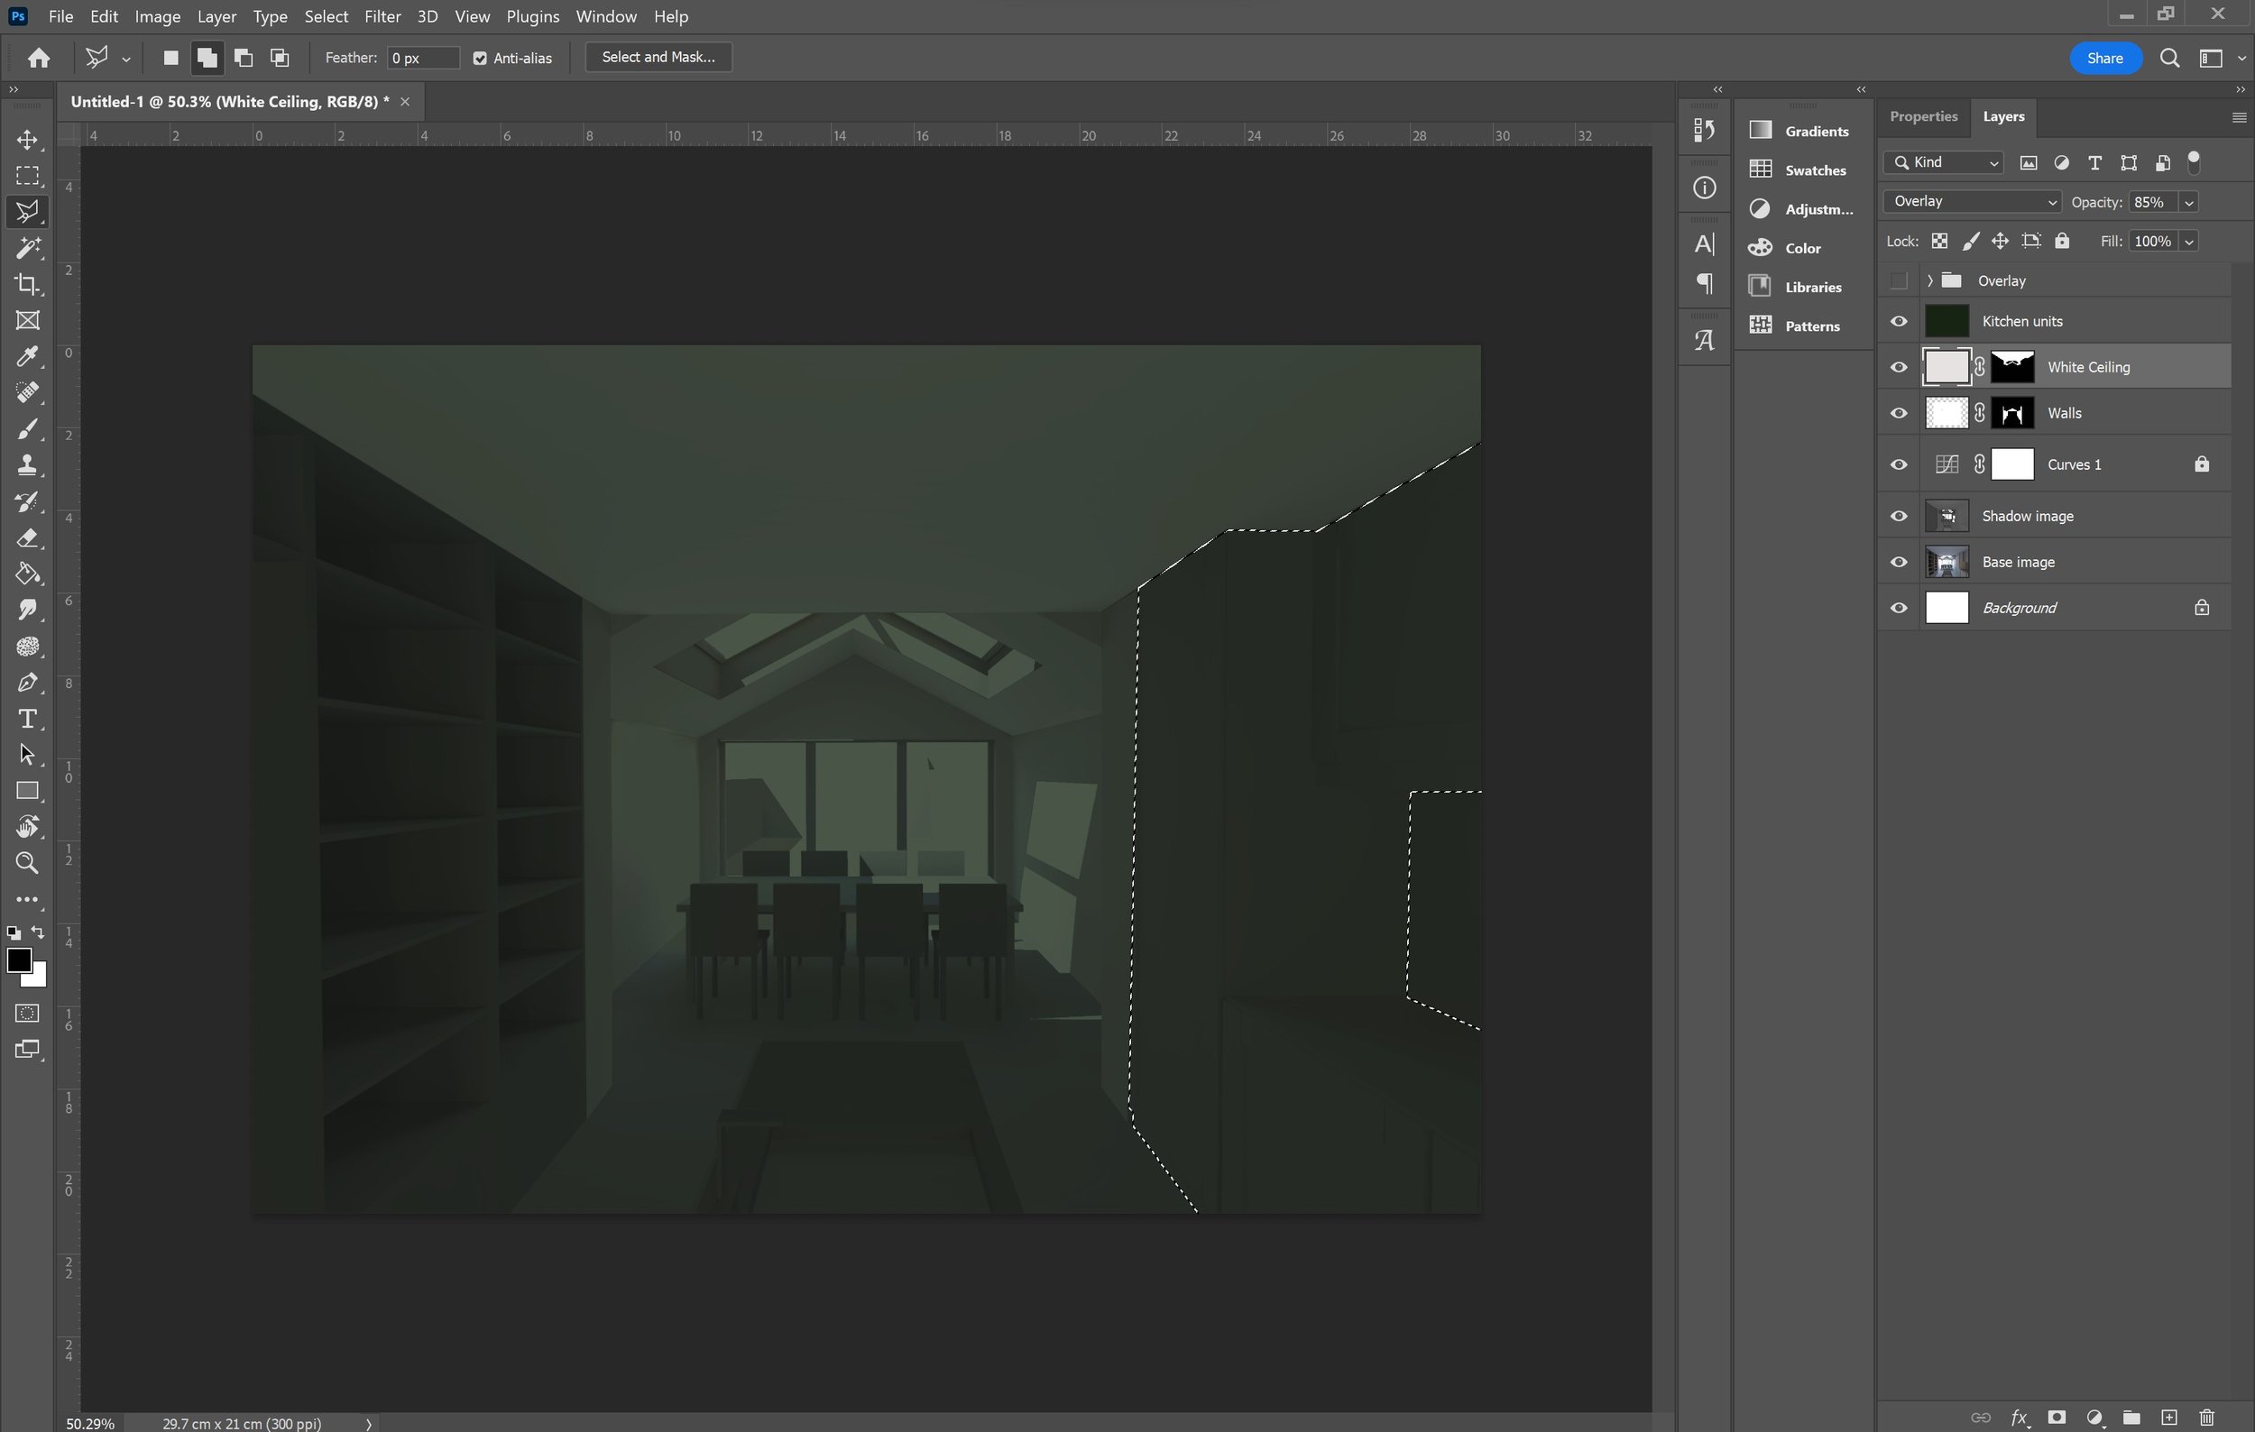Hide the Kitchen units layer
This screenshot has height=1432, width=2255.
coord(1898,321)
